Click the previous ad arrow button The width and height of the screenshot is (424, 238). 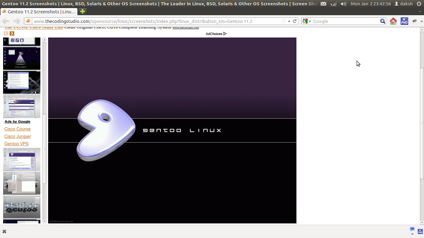[x=6, y=33]
